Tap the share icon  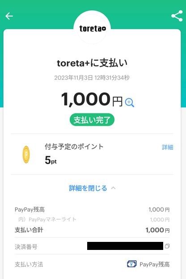point(177,16)
